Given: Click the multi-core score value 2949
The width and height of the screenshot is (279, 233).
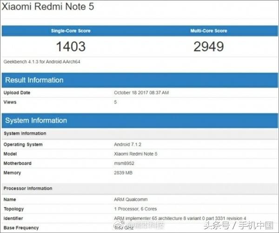Looking at the screenshot, I should 209,47.
